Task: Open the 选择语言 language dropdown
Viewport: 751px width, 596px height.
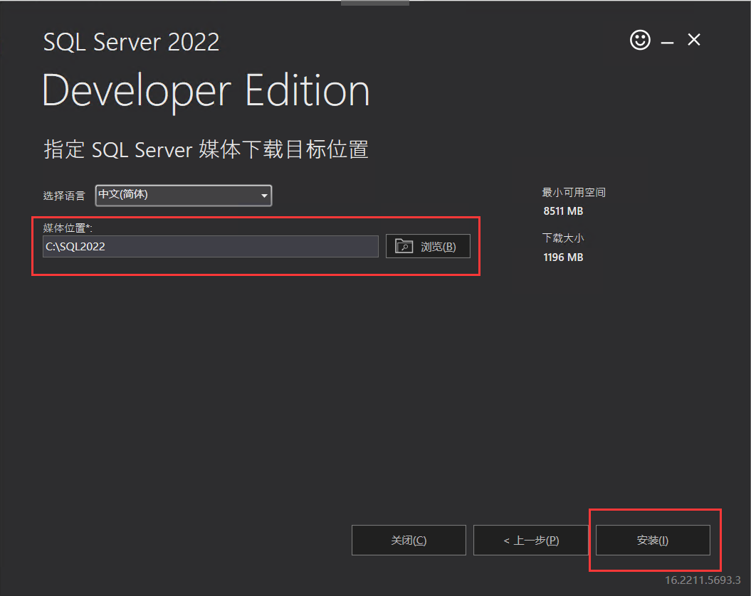Action: click(x=184, y=196)
